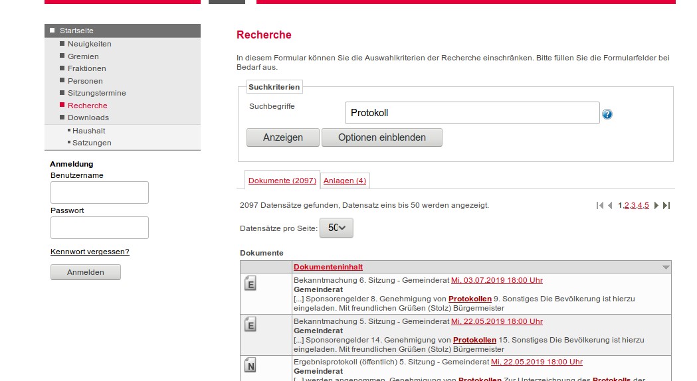This screenshot has width=697, height=381.
Task: Go to the next results page arrow
Action: 656,206
